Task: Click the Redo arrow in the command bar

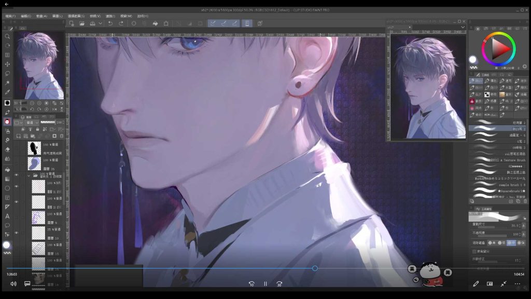Action: (x=121, y=23)
